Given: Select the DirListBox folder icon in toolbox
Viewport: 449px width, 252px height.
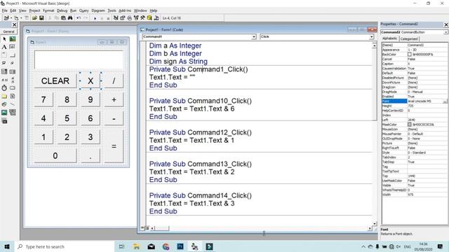Looking at the screenshot, I should (4, 97).
